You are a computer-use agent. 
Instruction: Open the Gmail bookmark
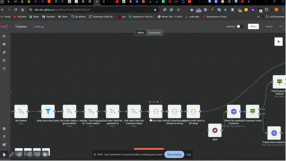[5, 17]
